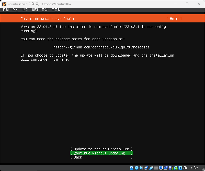Close the VirtualBox window
The width and height of the screenshot is (205, 171).
click(199, 4)
